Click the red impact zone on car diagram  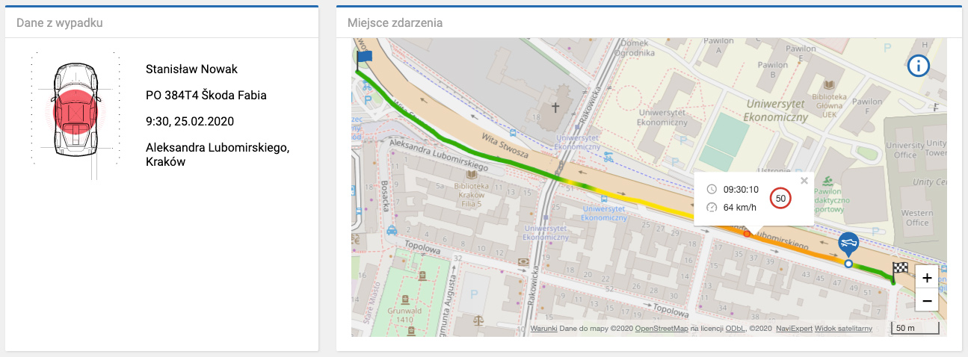pos(75,112)
